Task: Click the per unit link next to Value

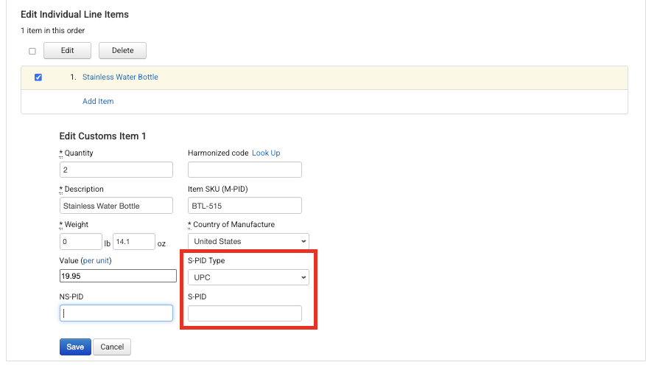Action: 96,260
